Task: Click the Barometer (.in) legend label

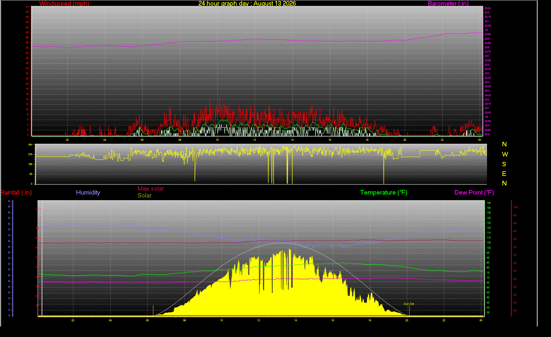Action: tap(448, 4)
